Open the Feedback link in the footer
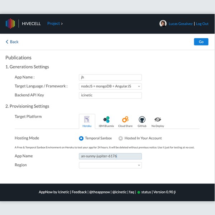The width and height of the screenshot is (215, 215). pyautogui.click(x=79, y=192)
